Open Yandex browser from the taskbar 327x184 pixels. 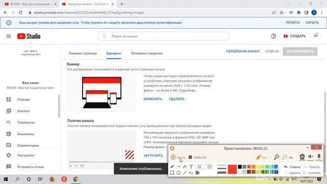pyautogui.click(x=64, y=179)
